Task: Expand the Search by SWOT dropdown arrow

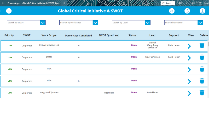Action: coord(43,23)
